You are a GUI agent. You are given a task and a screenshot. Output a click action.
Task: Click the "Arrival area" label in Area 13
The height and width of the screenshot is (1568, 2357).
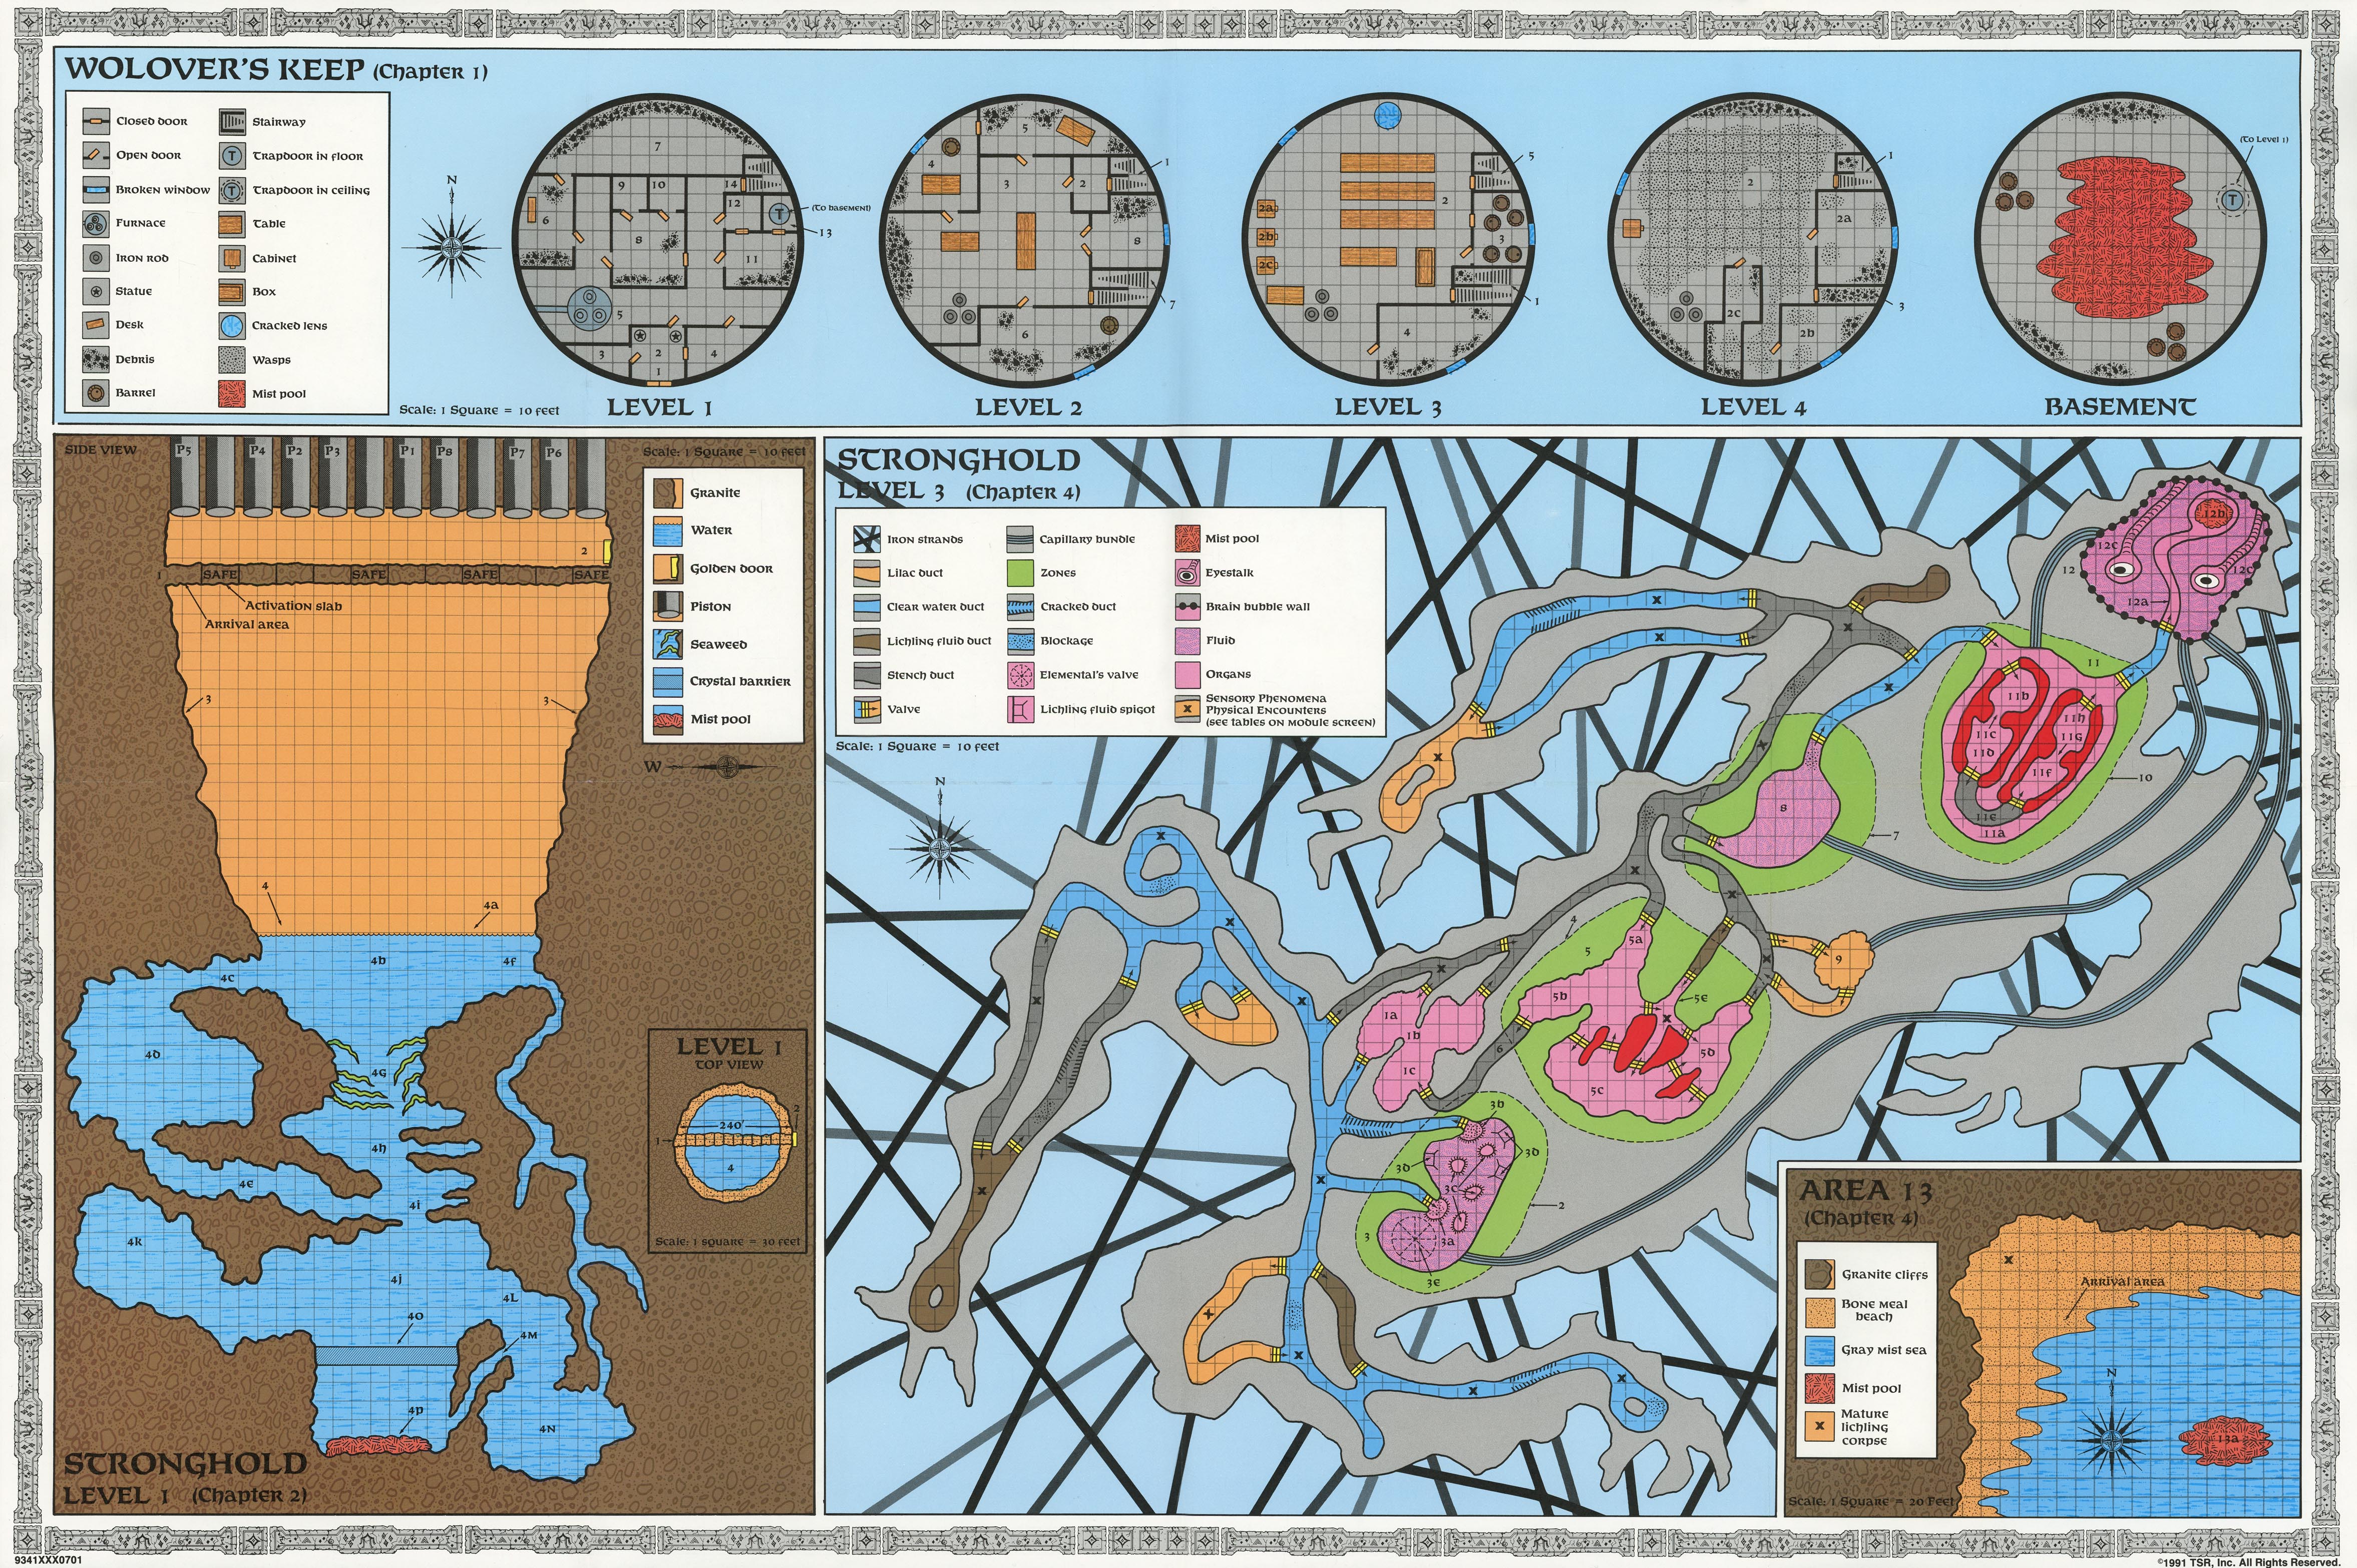[2122, 1281]
